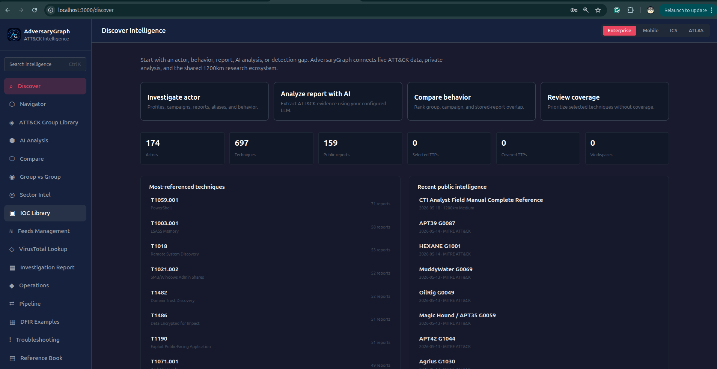The image size is (717, 369).
Task: Click the ATT&CK Group Library diamond icon
Action: pyautogui.click(x=12, y=123)
